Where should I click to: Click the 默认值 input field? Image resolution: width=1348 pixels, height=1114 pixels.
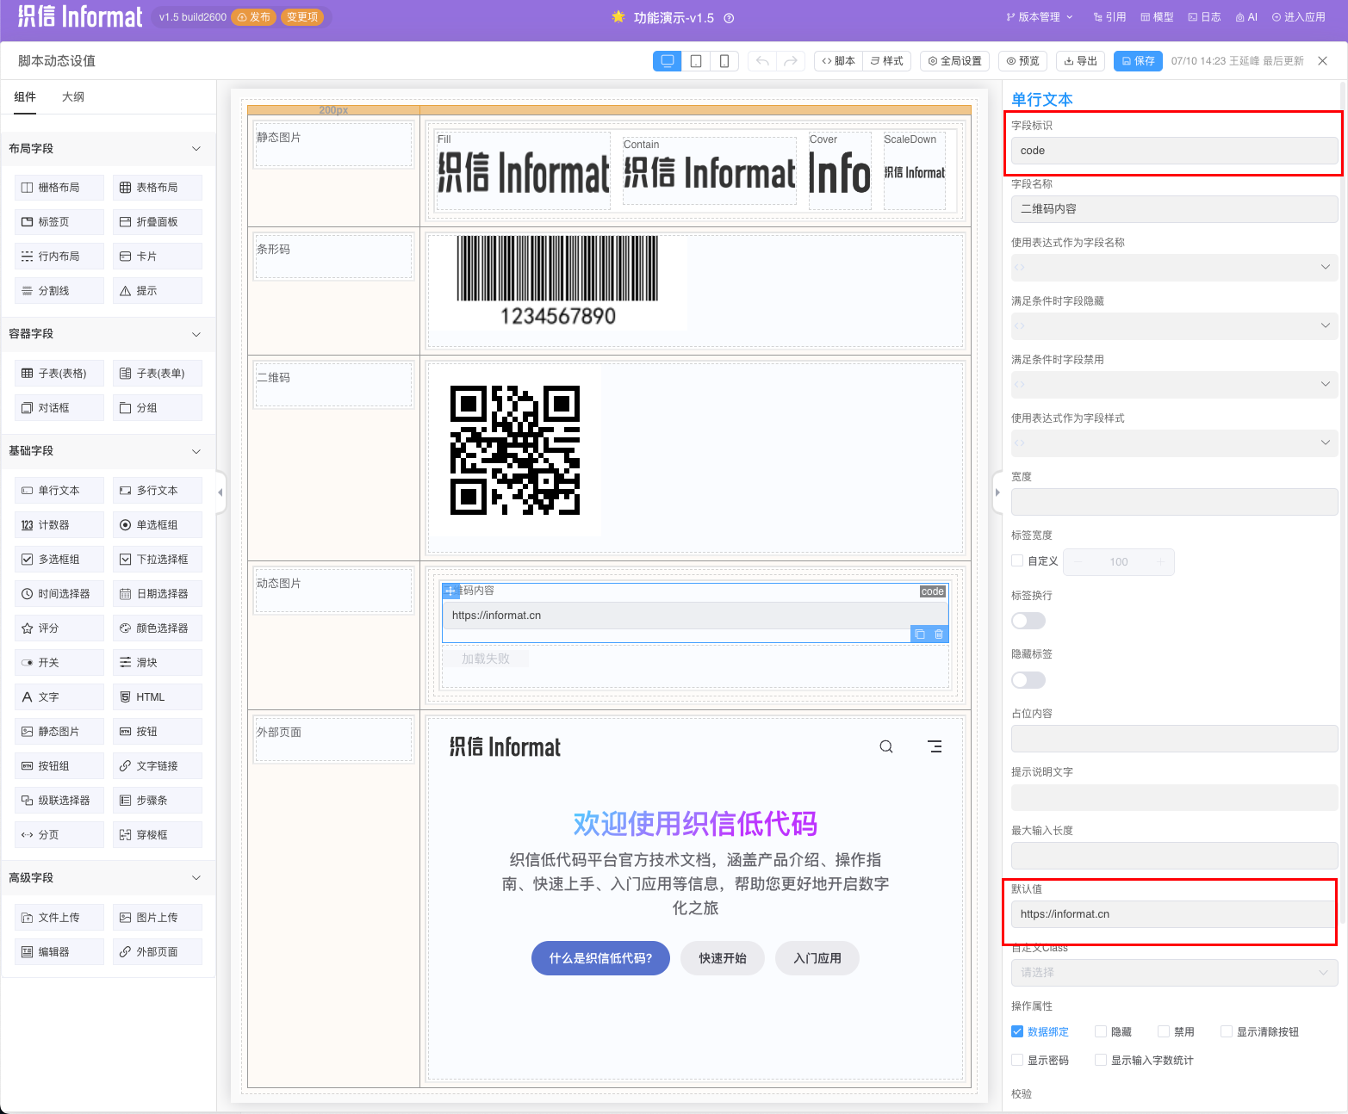(1173, 914)
